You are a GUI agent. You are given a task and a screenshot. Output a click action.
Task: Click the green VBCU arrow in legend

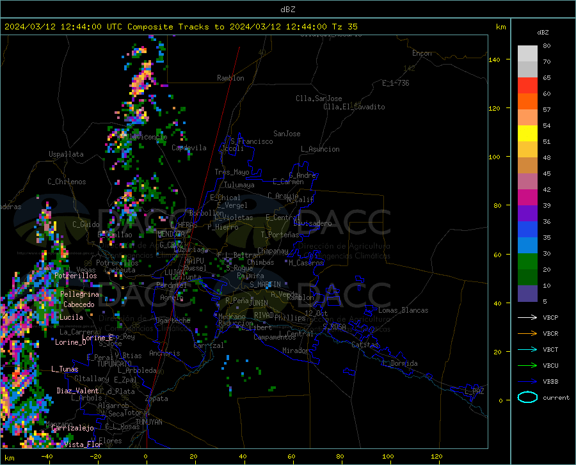pyautogui.click(x=527, y=366)
